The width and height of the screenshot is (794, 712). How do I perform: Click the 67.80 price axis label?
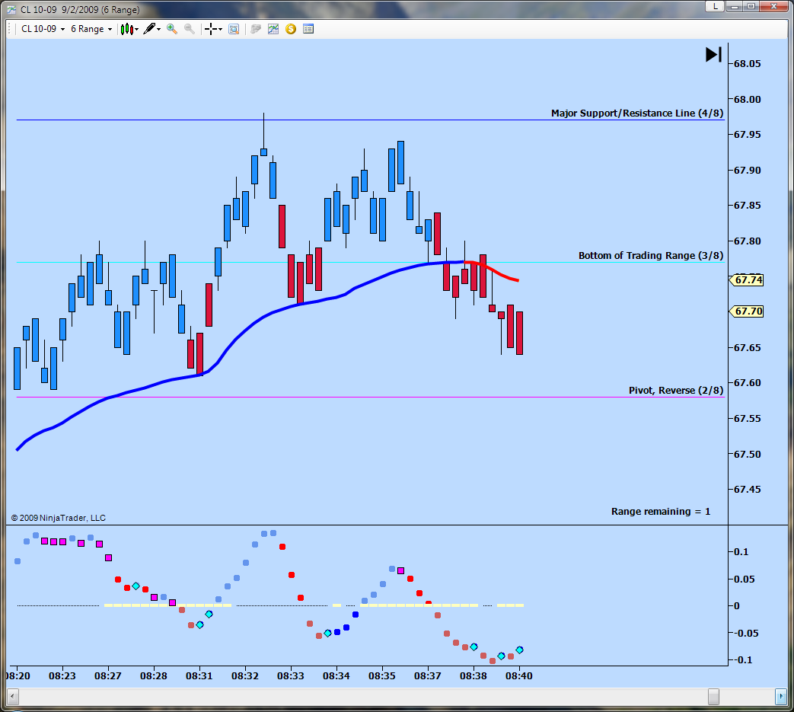(x=747, y=241)
